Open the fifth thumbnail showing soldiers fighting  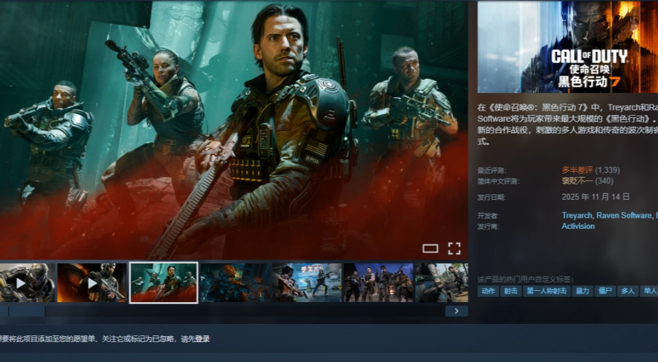(x=306, y=283)
